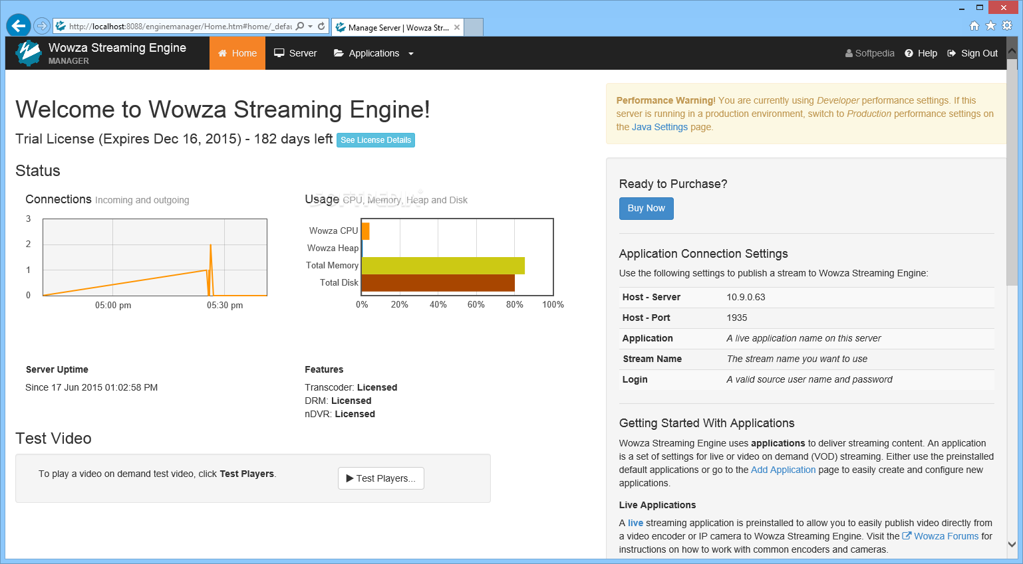The image size is (1023, 564).
Task: Click the Help question mark icon
Action: click(910, 53)
